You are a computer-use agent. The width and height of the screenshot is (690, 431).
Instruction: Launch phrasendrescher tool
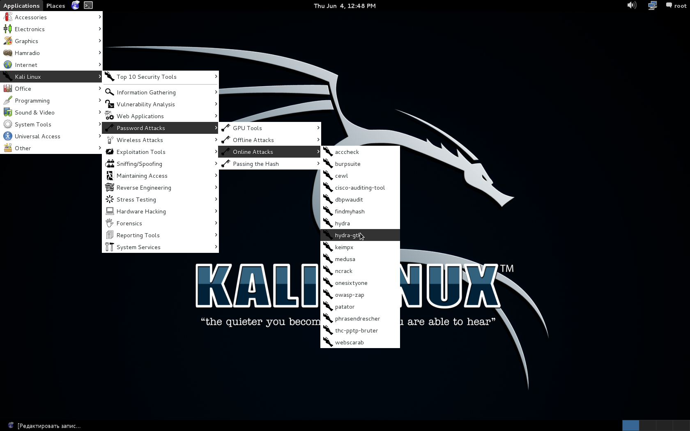click(x=360, y=319)
